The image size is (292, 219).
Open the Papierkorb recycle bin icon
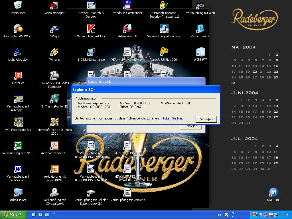[x=18, y=5]
